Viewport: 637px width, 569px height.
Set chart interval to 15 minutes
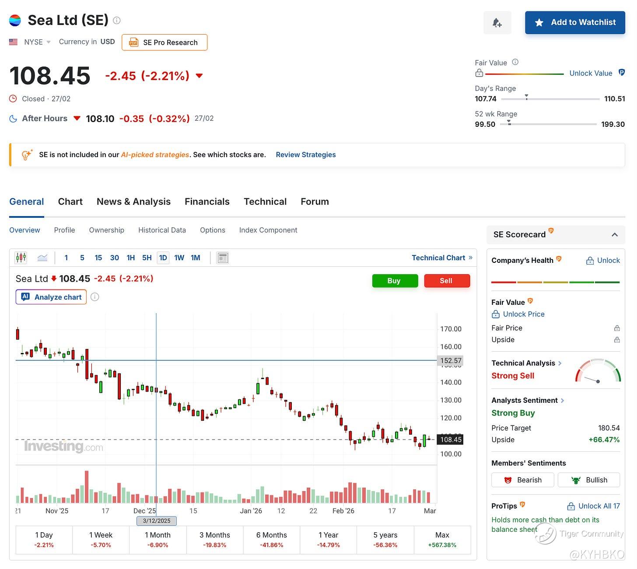(98, 258)
